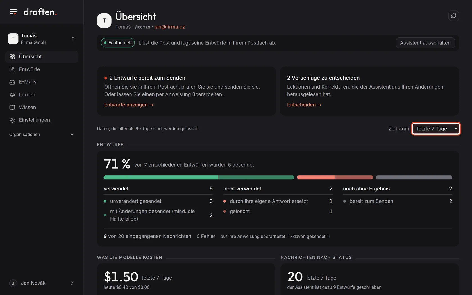The image size is (472, 295).
Task: Click the Echtbetrieb status badge
Action: click(x=118, y=43)
